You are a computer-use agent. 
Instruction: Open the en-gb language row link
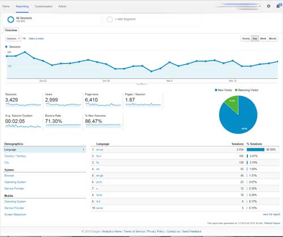(x=100, y=176)
